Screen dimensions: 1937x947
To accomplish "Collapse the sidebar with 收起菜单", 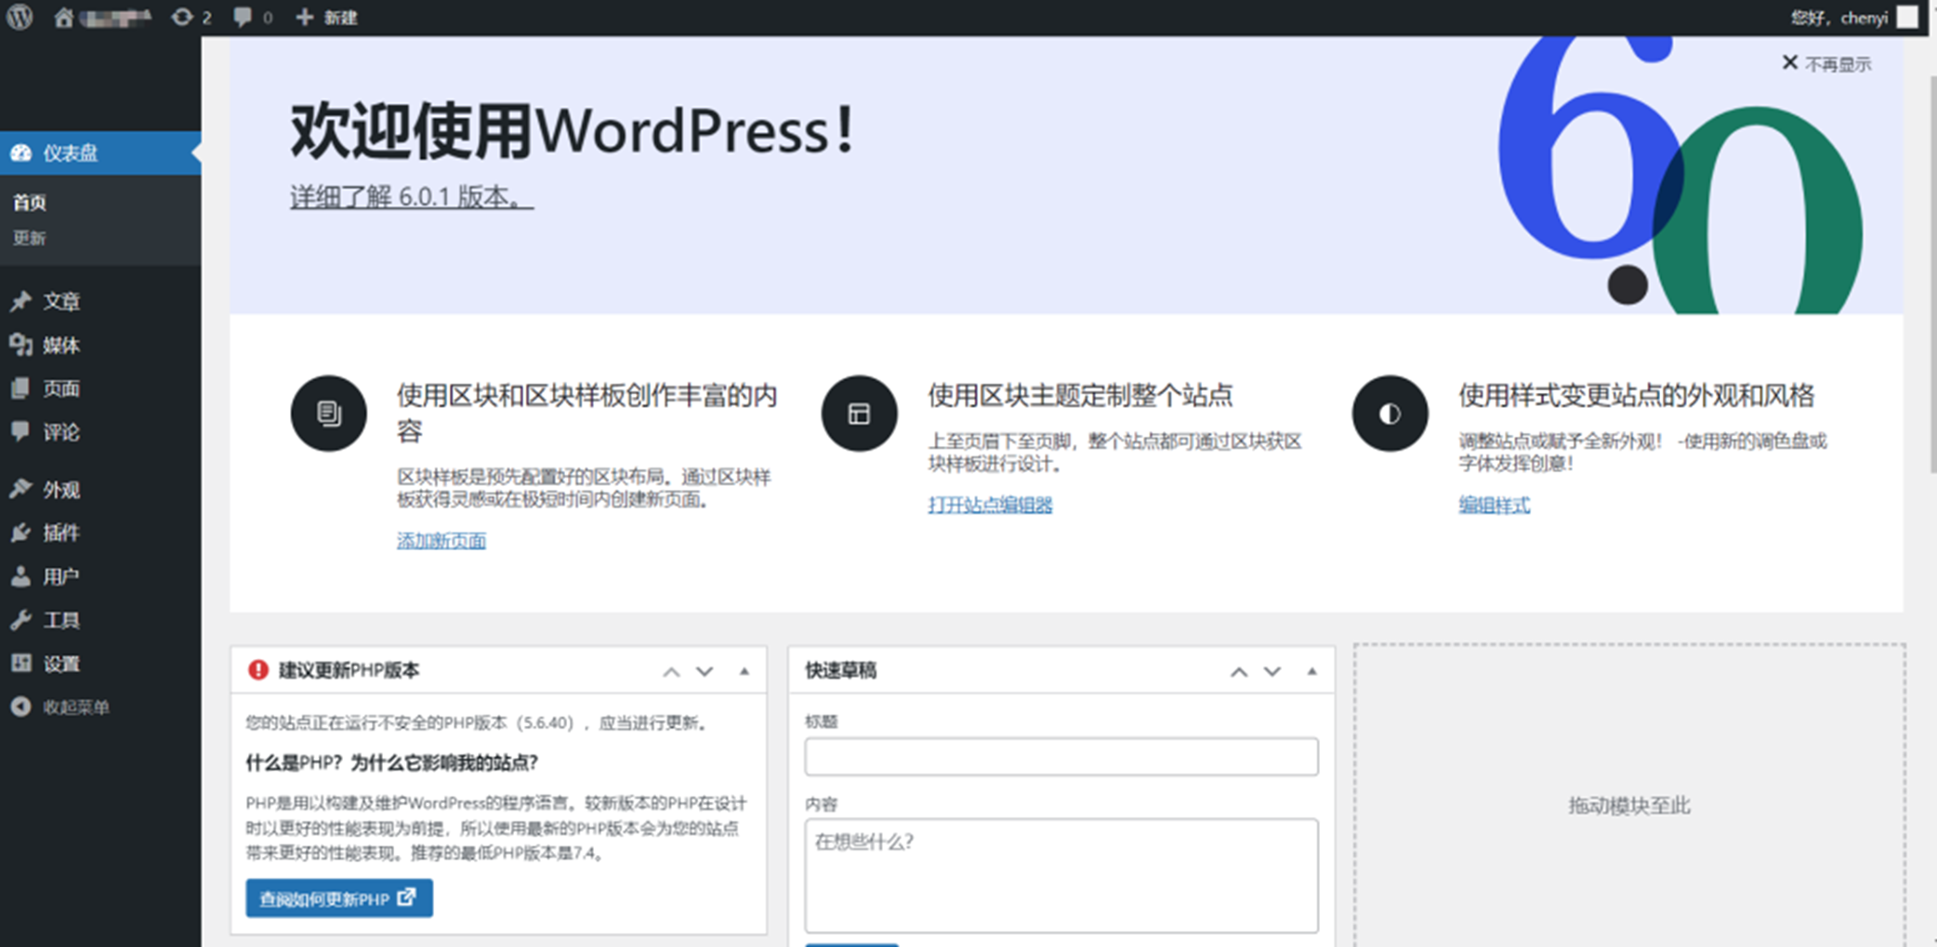I will [74, 707].
